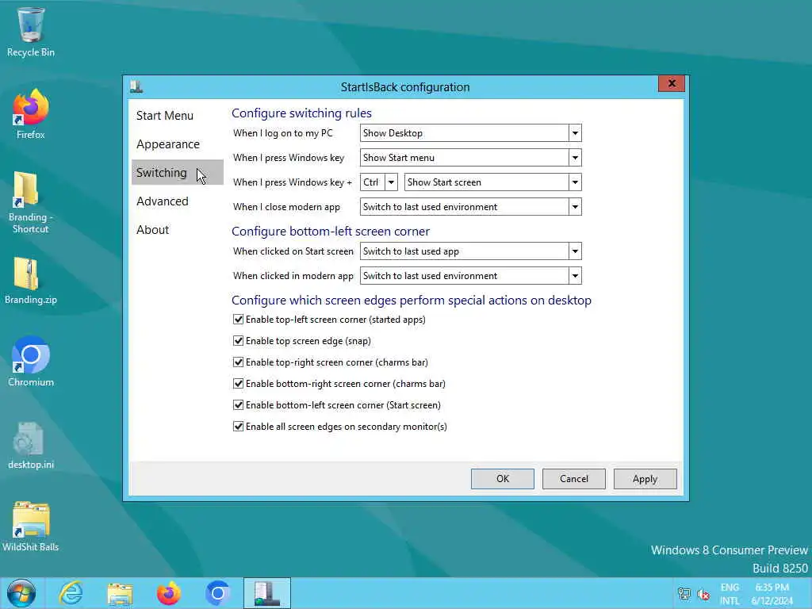The width and height of the screenshot is (812, 609).
Task: Click the network tray icon
Action: (684, 594)
